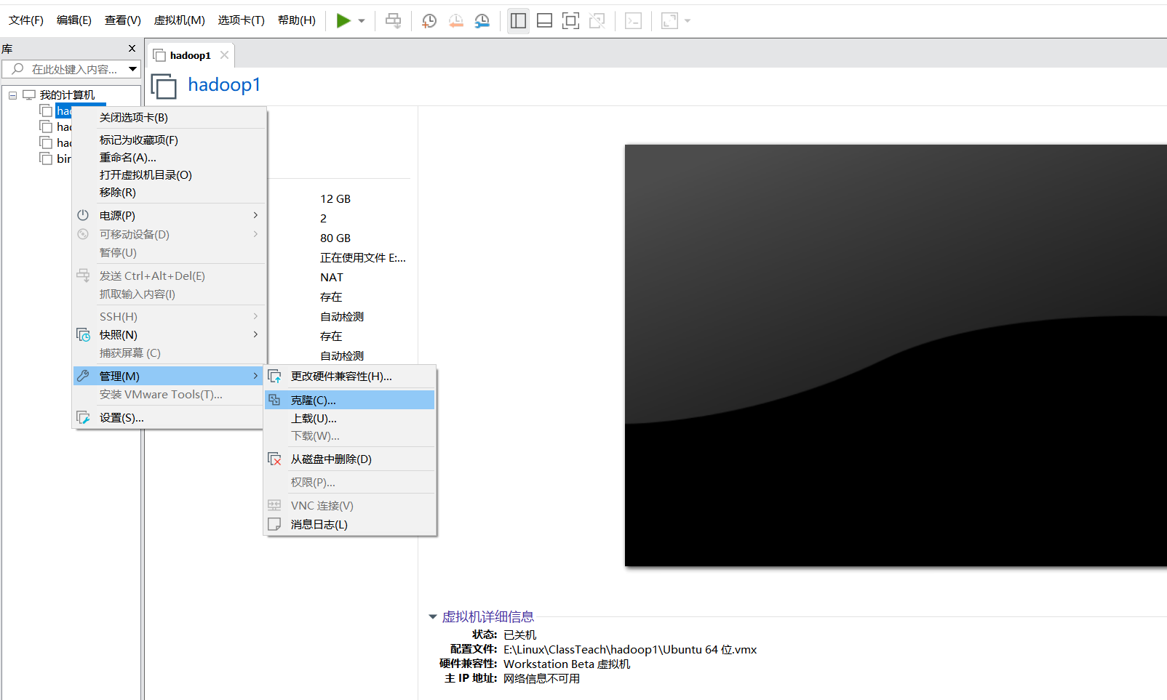This screenshot has height=700, width=1167.
Task: Collapse the 我的计算机 tree node
Action: pos(12,95)
